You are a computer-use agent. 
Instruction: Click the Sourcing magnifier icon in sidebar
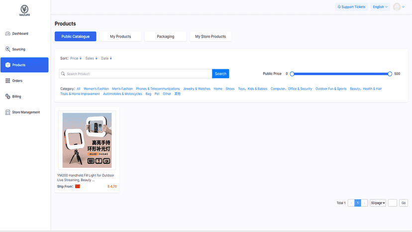(x=7, y=49)
